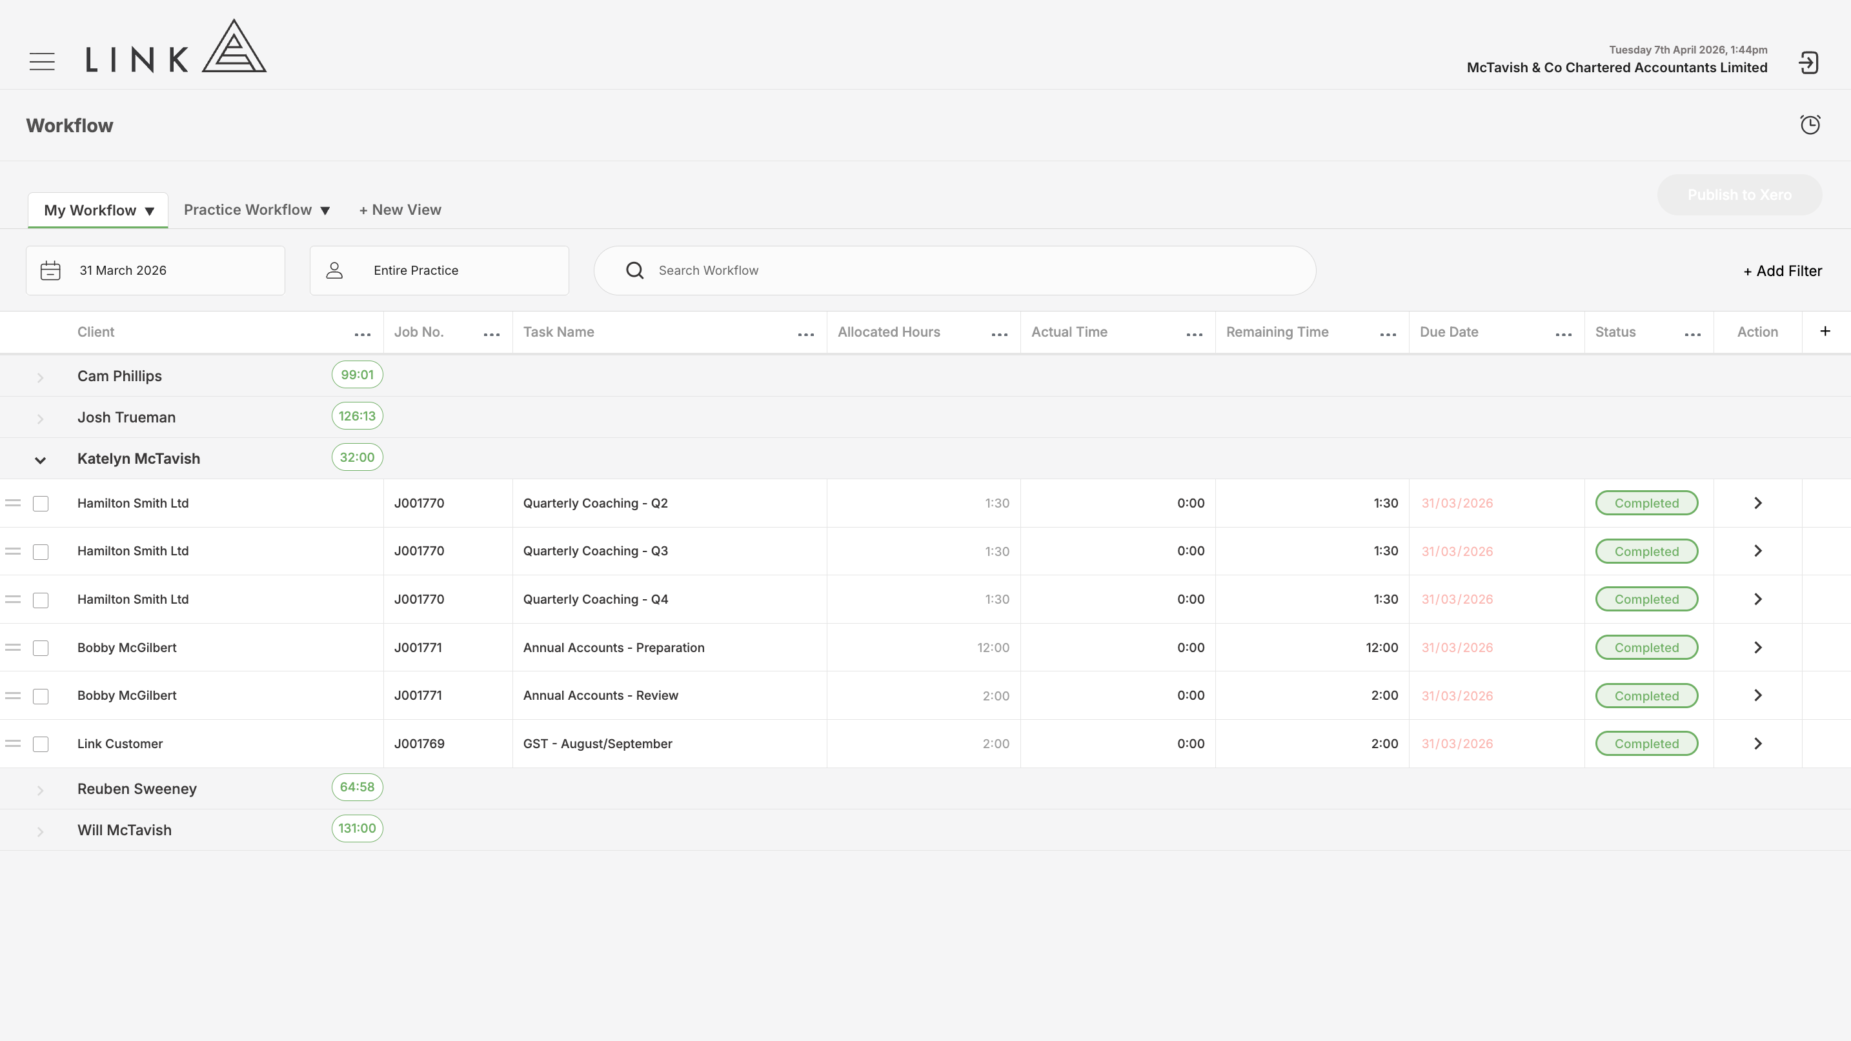This screenshot has height=1041, width=1851.
Task: Click the person icon beside Entire Practice
Action: [x=334, y=271]
